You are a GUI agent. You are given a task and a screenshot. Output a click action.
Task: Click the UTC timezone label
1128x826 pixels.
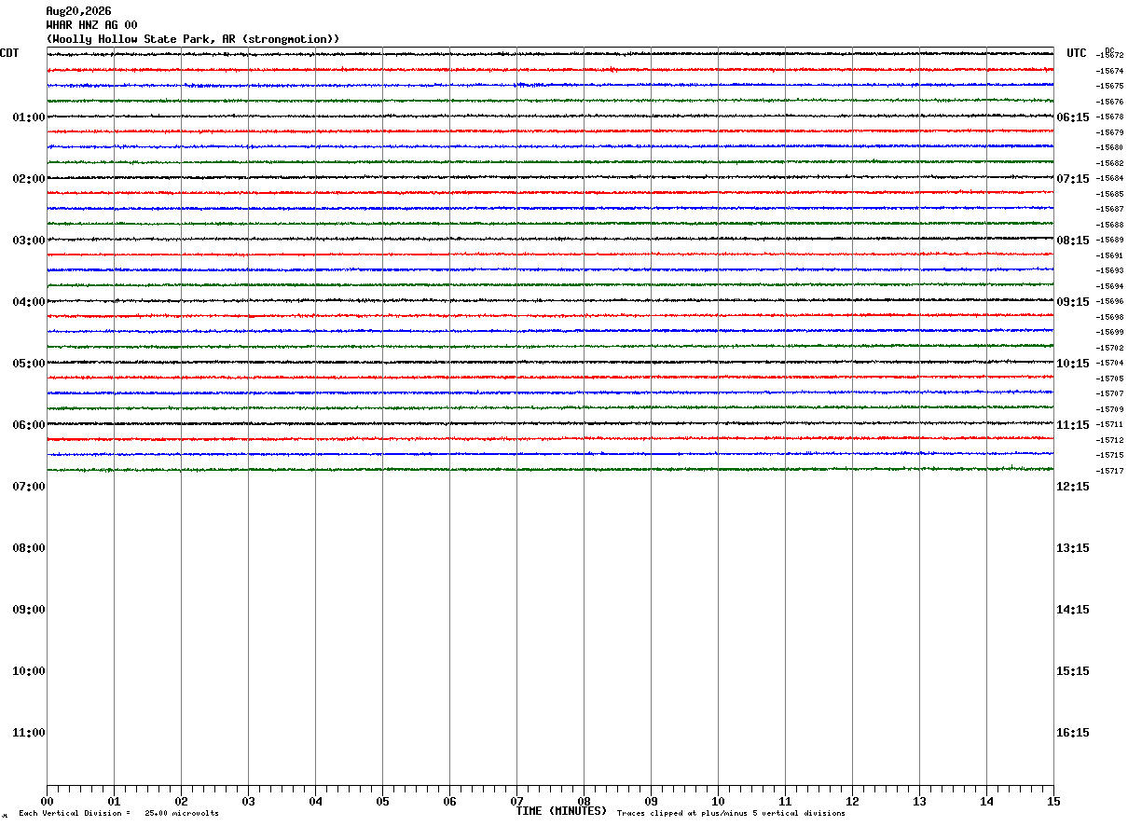(1077, 53)
